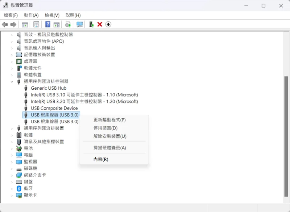Maximize the Device Manager window

(x=264, y=5)
